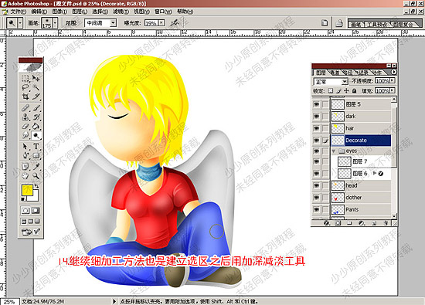The height and width of the screenshot is (305, 425).
Task: Switch to the 路径 tab
Action: tap(348, 73)
